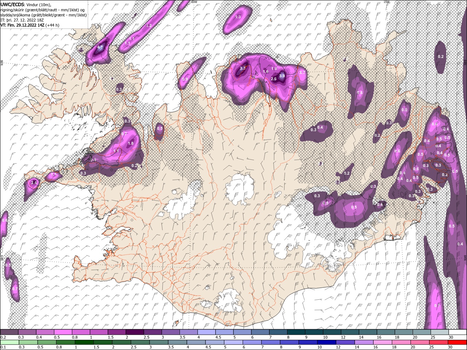Pick the white 30 swatch, upper legend row

(x=457, y=332)
